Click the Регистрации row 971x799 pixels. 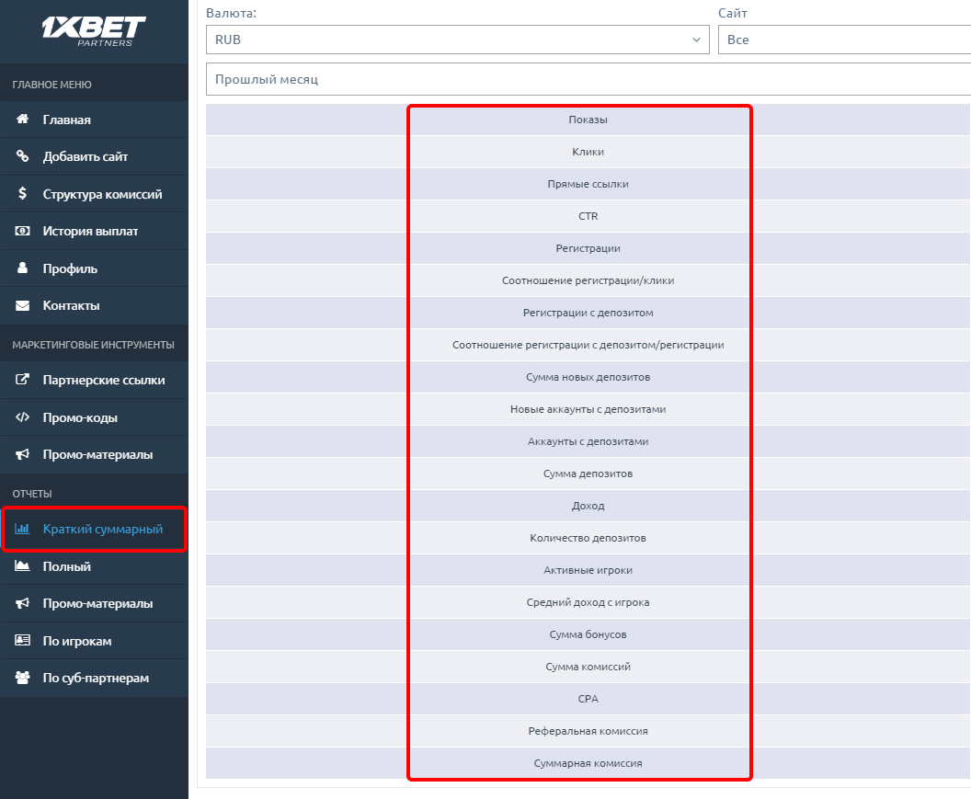(588, 248)
